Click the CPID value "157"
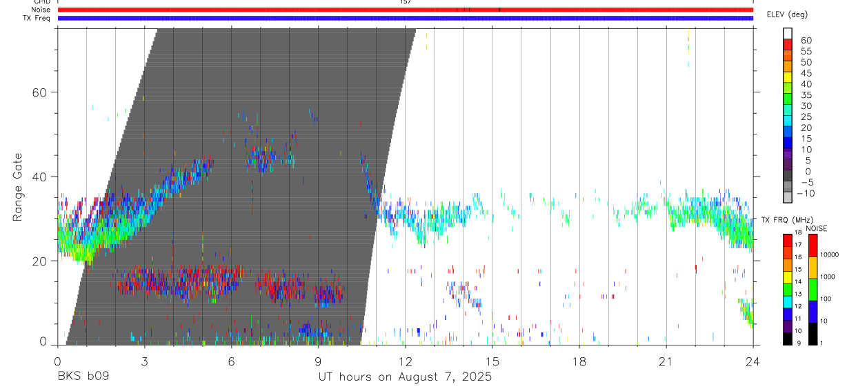Viewport: 847px width, 391px height. [x=405, y=2]
